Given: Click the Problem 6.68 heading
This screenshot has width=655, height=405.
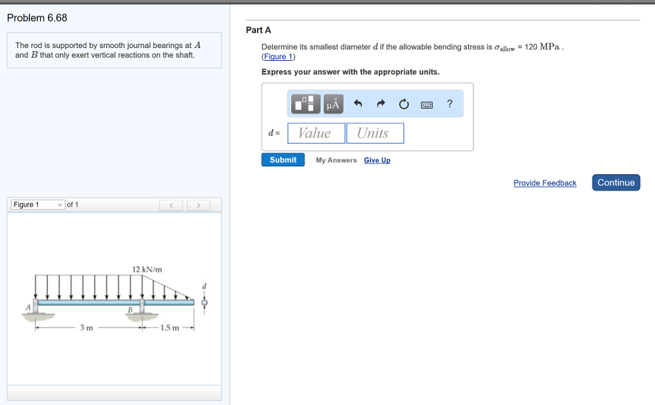Looking at the screenshot, I should coord(36,18).
